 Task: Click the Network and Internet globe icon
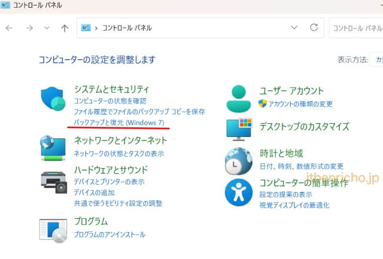click(53, 147)
